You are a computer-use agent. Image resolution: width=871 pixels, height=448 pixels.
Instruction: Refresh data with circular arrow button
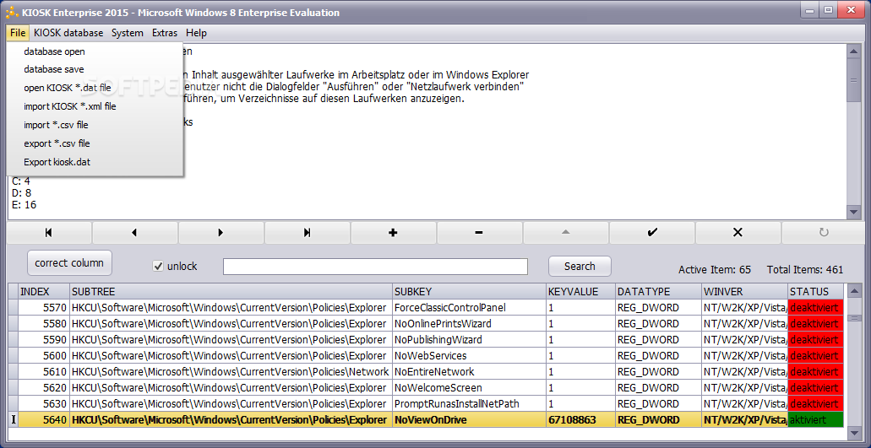824,233
